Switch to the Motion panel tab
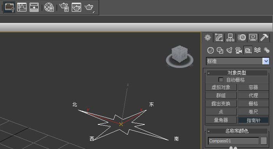This screenshot has height=149, width=273. [x=242, y=37]
